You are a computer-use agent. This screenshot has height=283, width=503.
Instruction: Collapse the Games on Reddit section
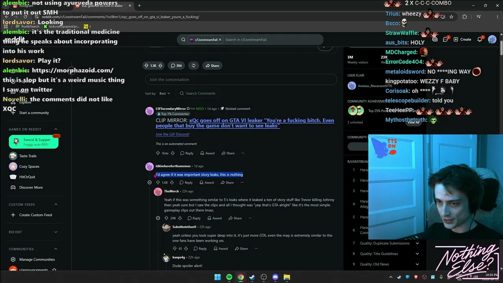[56, 129]
